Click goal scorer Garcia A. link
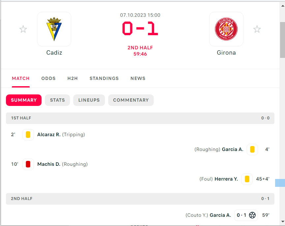Screen dimensions: 285x226 pos(220,215)
